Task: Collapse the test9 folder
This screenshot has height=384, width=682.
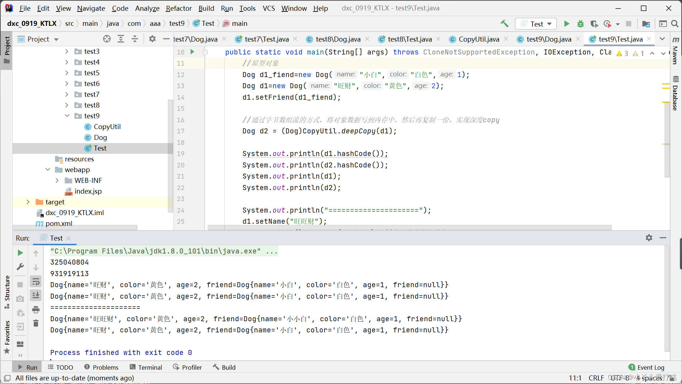Action: pyautogui.click(x=67, y=116)
